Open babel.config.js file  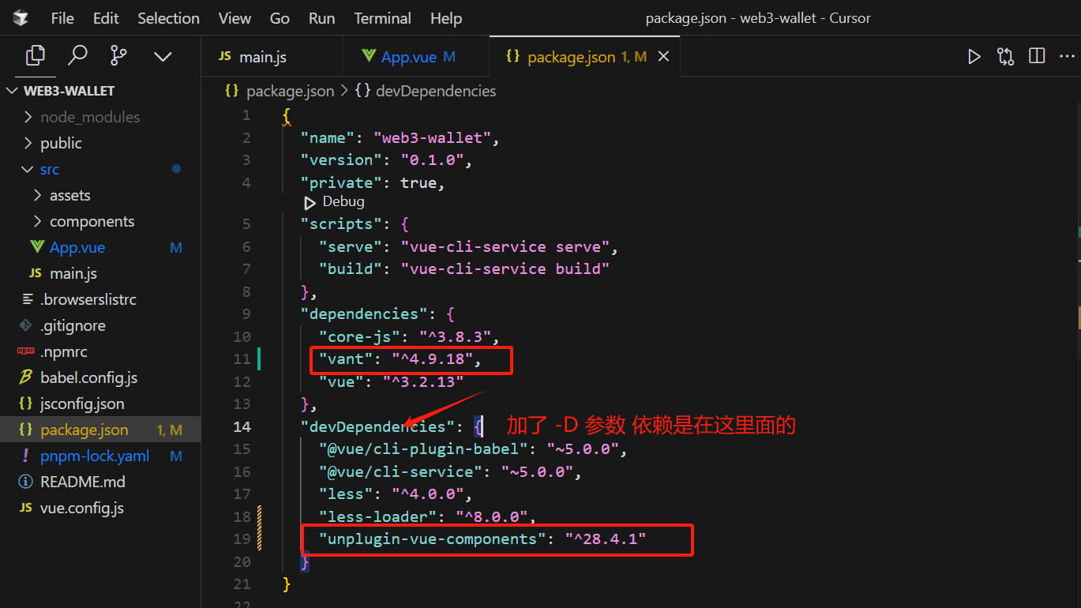[x=100, y=377]
